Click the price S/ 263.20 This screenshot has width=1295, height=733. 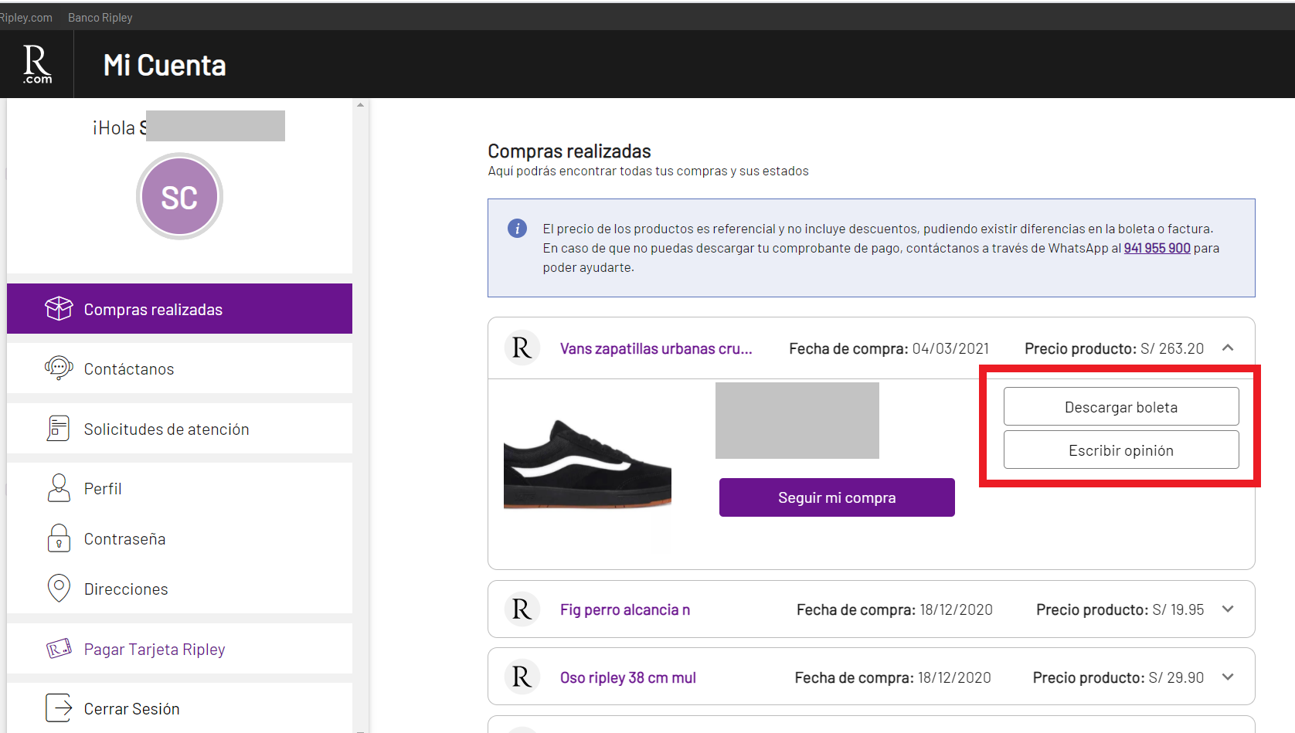click(1172, 348)
